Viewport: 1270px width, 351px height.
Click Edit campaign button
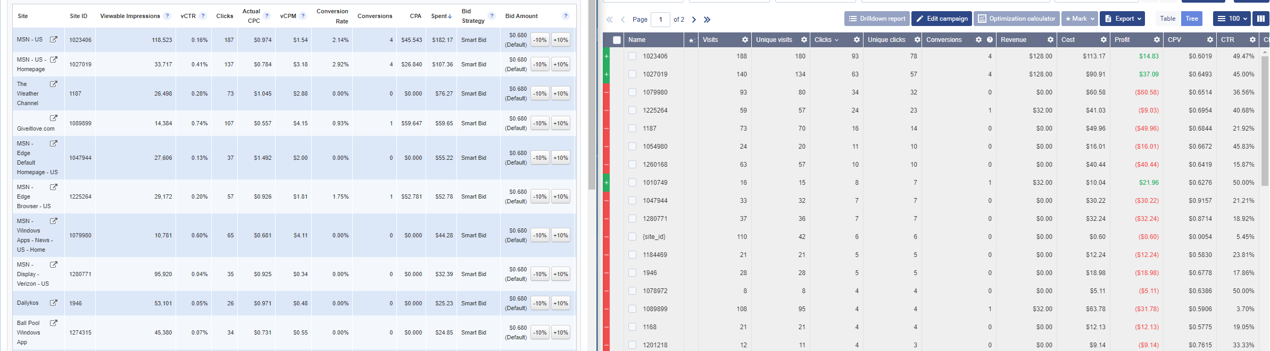[x=942, y=19]
